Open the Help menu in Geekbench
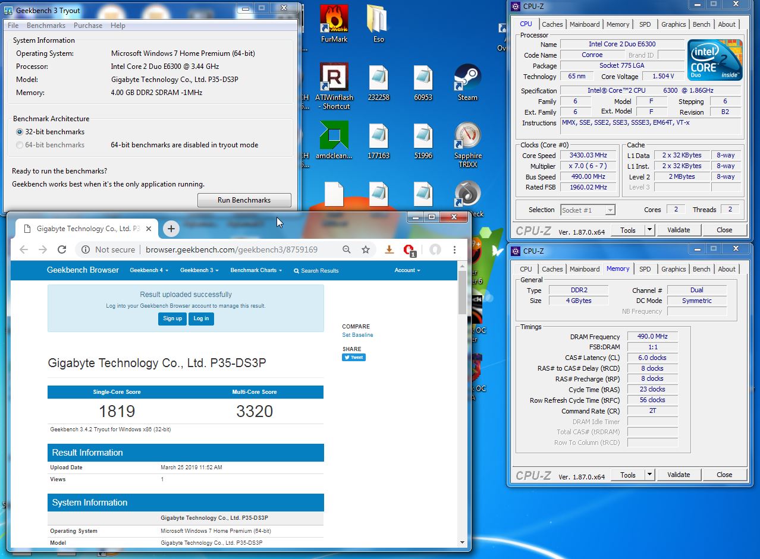760x559 pixels. click(x=118, y=26)
